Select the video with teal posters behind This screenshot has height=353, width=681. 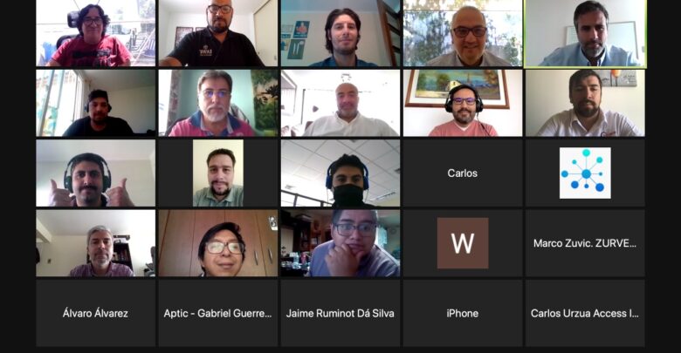coord(340,33)
